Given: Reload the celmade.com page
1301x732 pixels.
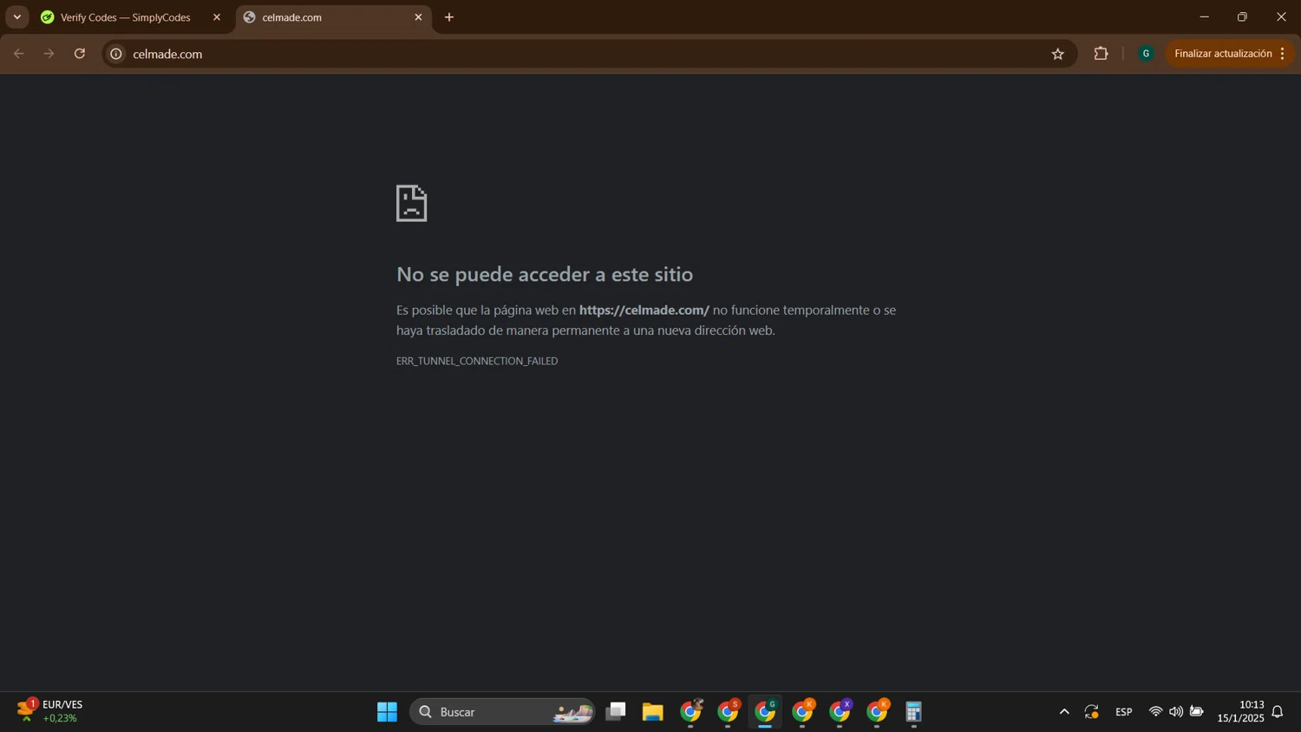Looking at the screenshot, I should (80, 54).
